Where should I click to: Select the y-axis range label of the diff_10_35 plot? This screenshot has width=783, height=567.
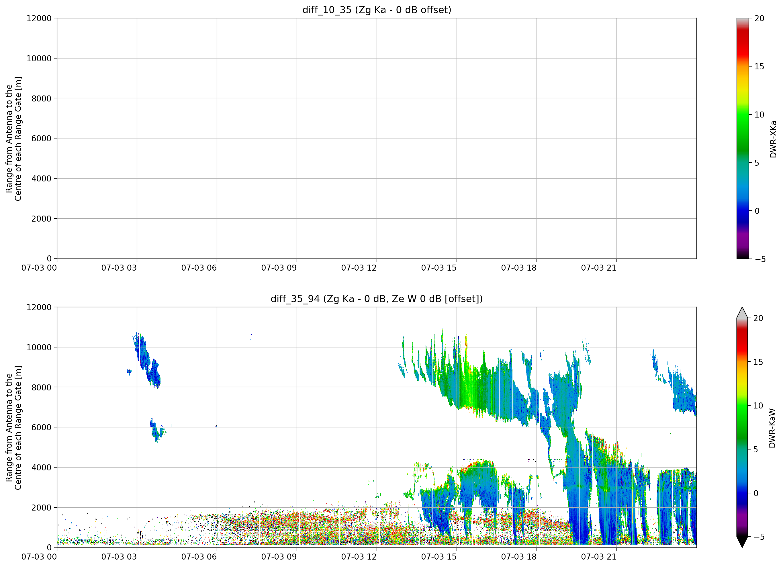click(x=13, y=138)
